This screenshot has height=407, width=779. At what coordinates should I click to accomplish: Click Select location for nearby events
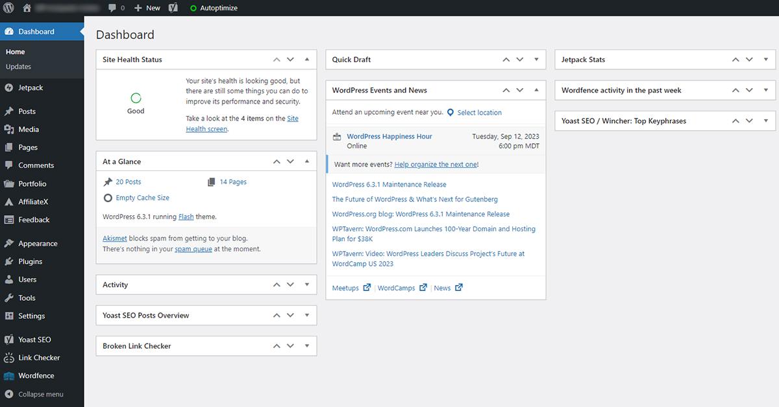click(x=479, y=113)
